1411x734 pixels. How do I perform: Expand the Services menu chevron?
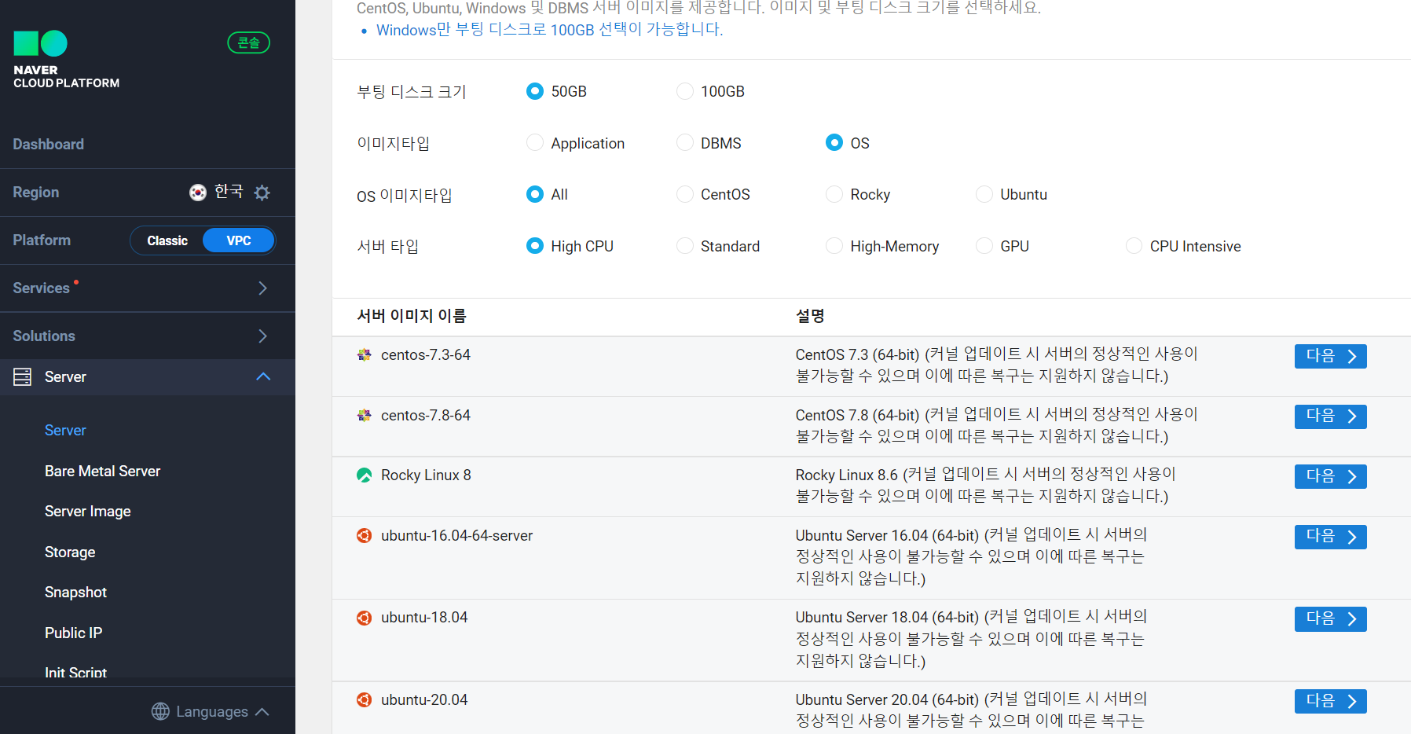262,288
